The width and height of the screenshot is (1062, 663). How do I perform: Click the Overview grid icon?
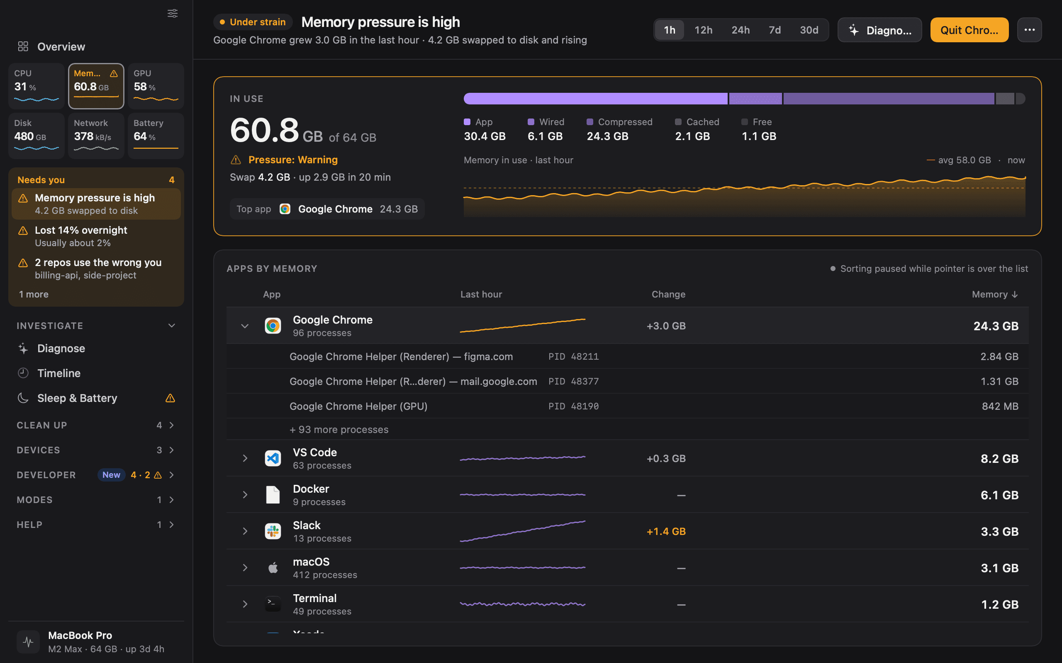coord(23,46)
